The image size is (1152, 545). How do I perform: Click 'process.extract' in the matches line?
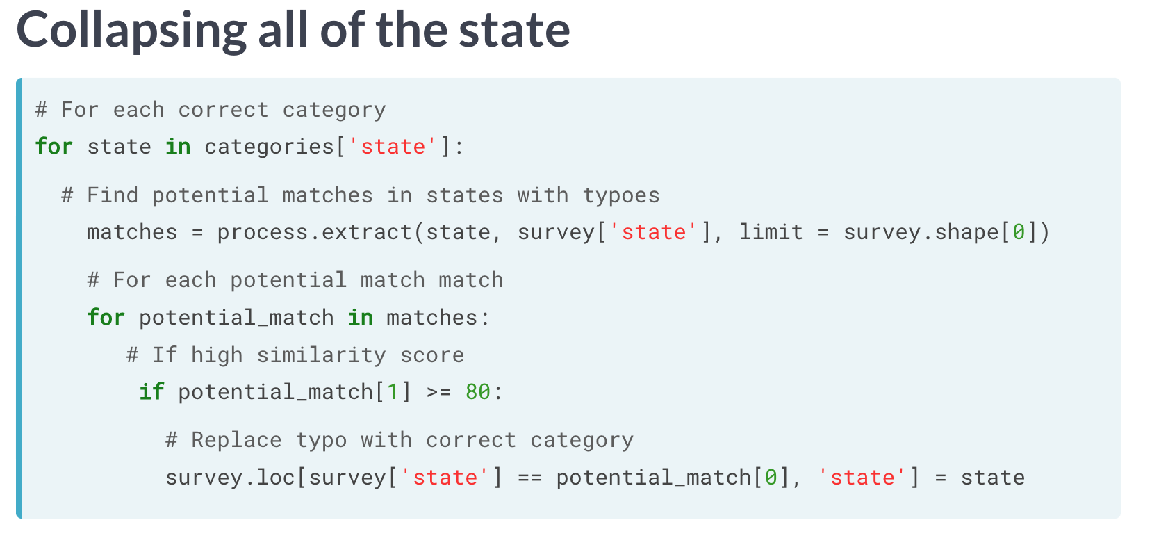click(315, 232)
